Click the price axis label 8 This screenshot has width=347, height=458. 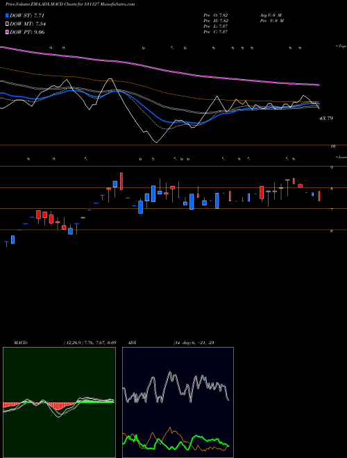click(332, 189)
